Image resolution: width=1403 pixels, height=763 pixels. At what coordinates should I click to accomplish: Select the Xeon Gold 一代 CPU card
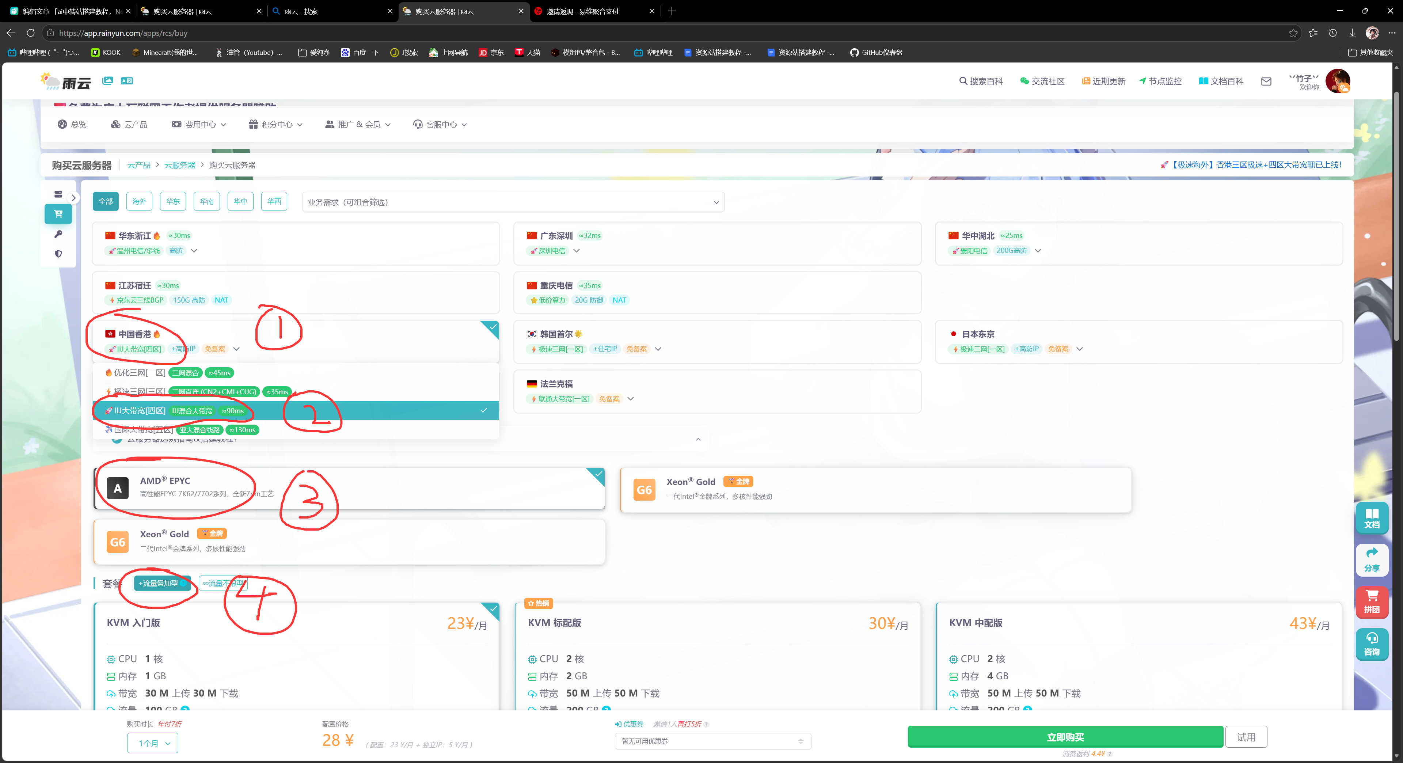pyautogui.click(x=875, y=490)
